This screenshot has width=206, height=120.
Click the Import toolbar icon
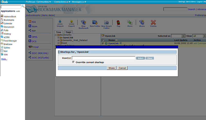click(x=60, y=23)
